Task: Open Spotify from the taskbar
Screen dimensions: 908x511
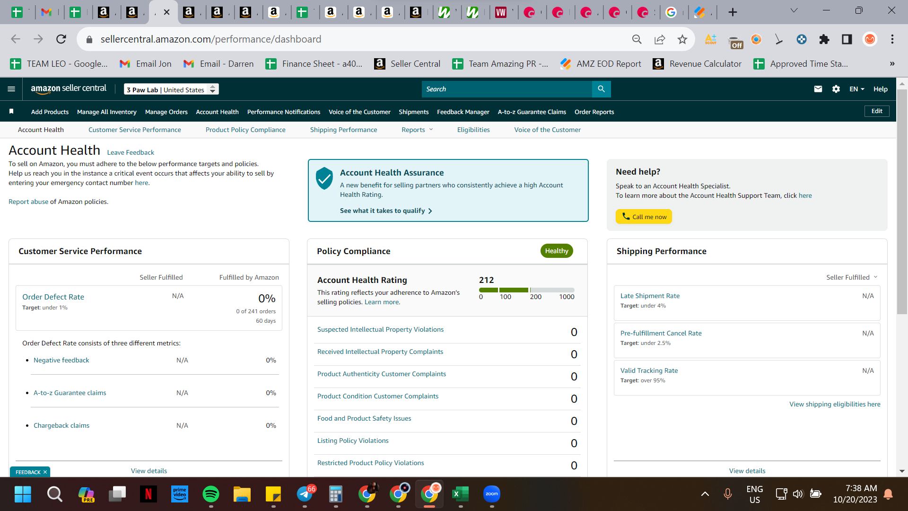Action: pyautogui.click(x=210, y=494)
